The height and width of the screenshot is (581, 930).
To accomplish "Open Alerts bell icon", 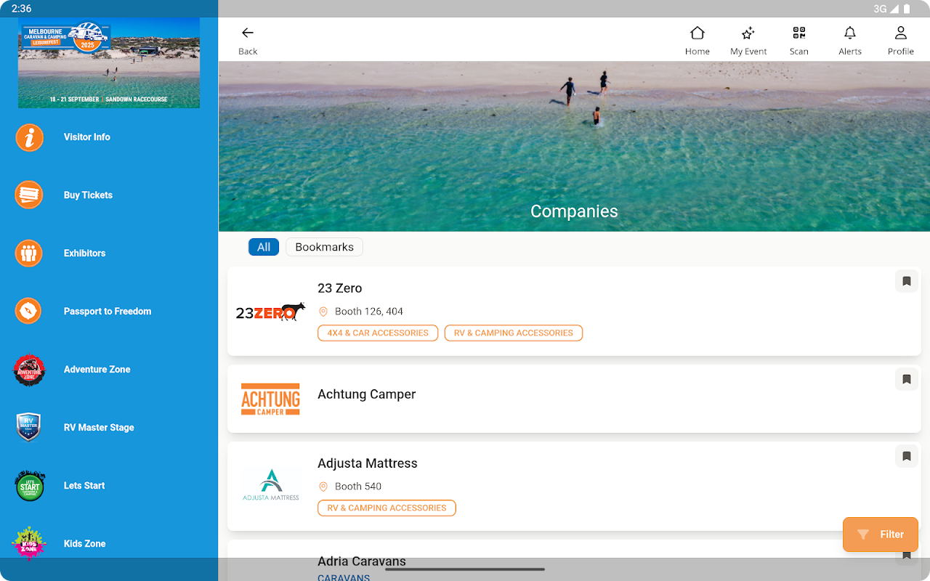I will 850,33.
